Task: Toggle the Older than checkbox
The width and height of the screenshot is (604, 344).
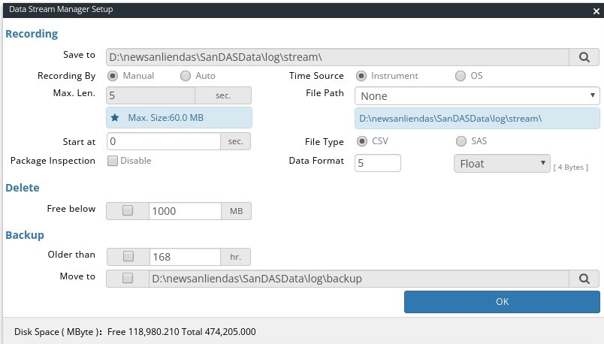Action: (128, 256)
